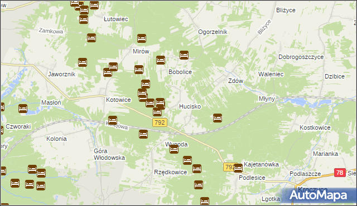357x206 pixels.
Task: Open lodging marker beside Kajetanówka
Action: (x=238, y=168)
